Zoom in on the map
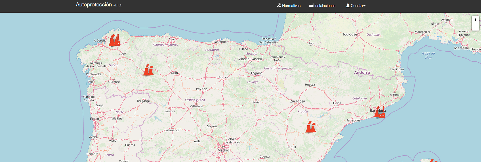The height and width of the screenshot is (162, 481). (475, 20)
